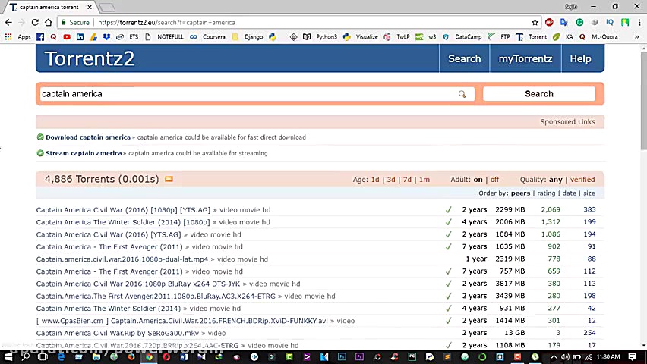Open First Avenger BluRay AC3 X264-ETRG torrent

pyautogui.click(x=156, y=297)
